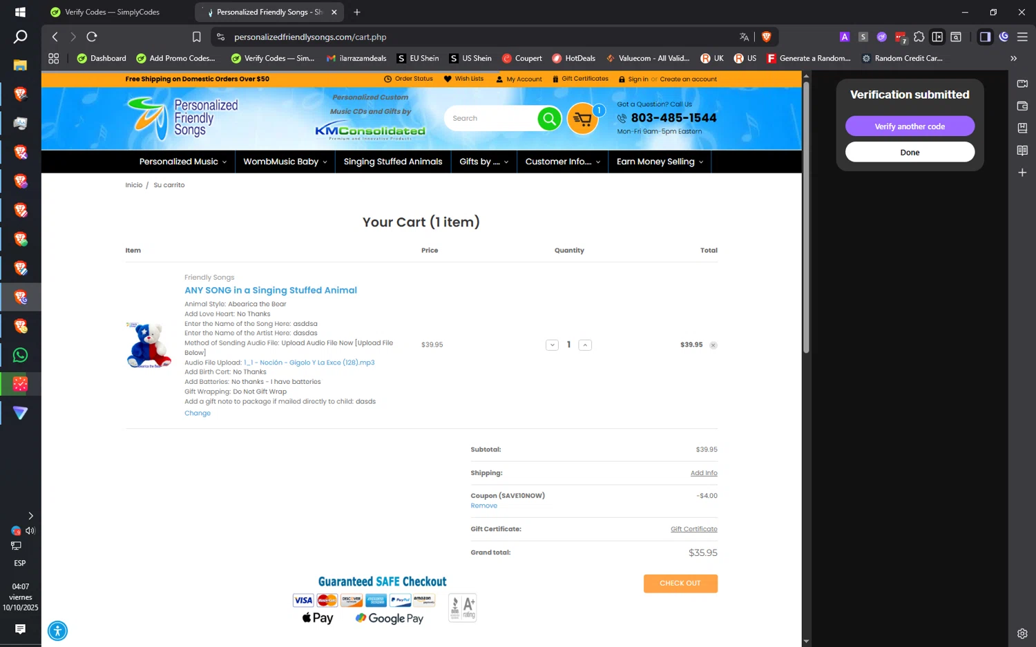The height and width of the screenshot is (647, 1036).
Task: Open a new browser tab
Action: (x=357, y=12)
